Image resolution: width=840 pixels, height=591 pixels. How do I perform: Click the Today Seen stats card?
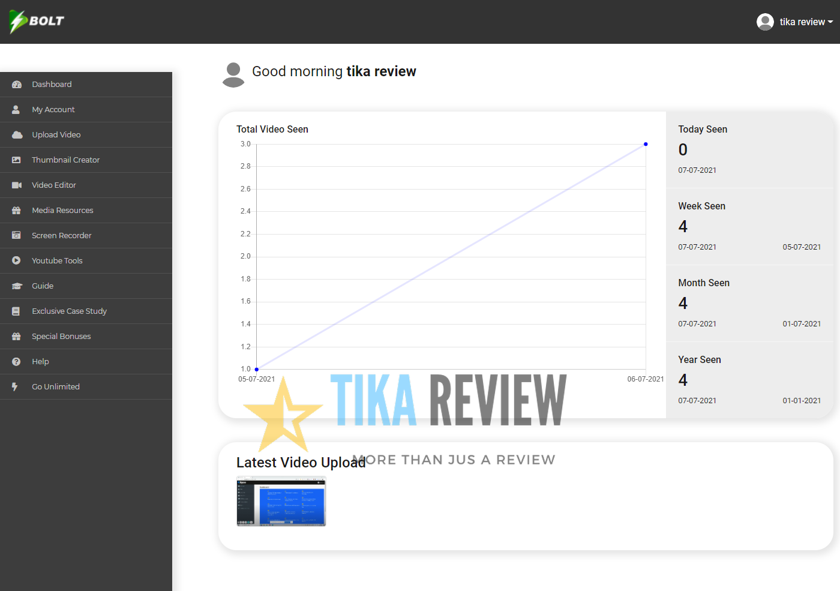point(749,150)
